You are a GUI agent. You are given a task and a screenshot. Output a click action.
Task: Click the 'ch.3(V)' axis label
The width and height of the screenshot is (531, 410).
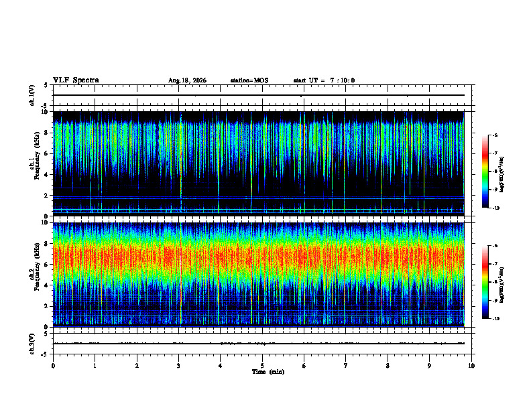32,344
